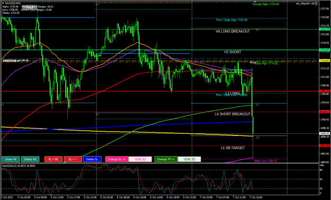This screenshot has height=200, width=331.
Task: Click the Pivot label on the chart
Action: [x=253, y=62]
